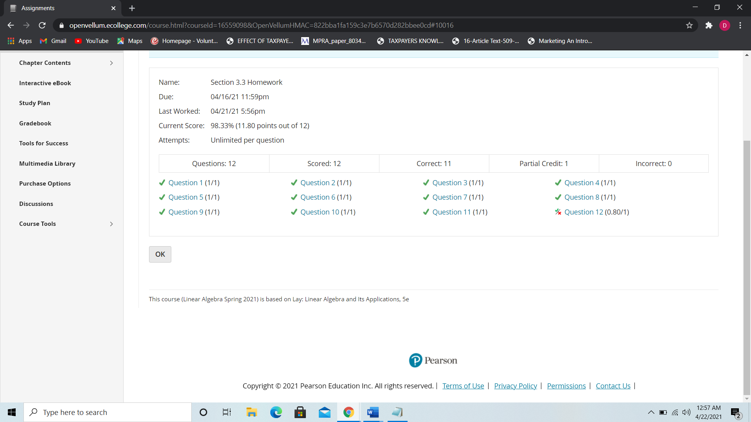Open Gradebook from sidebar menu
The width and height of the screenshot is (751, 422).
(35, 123)
